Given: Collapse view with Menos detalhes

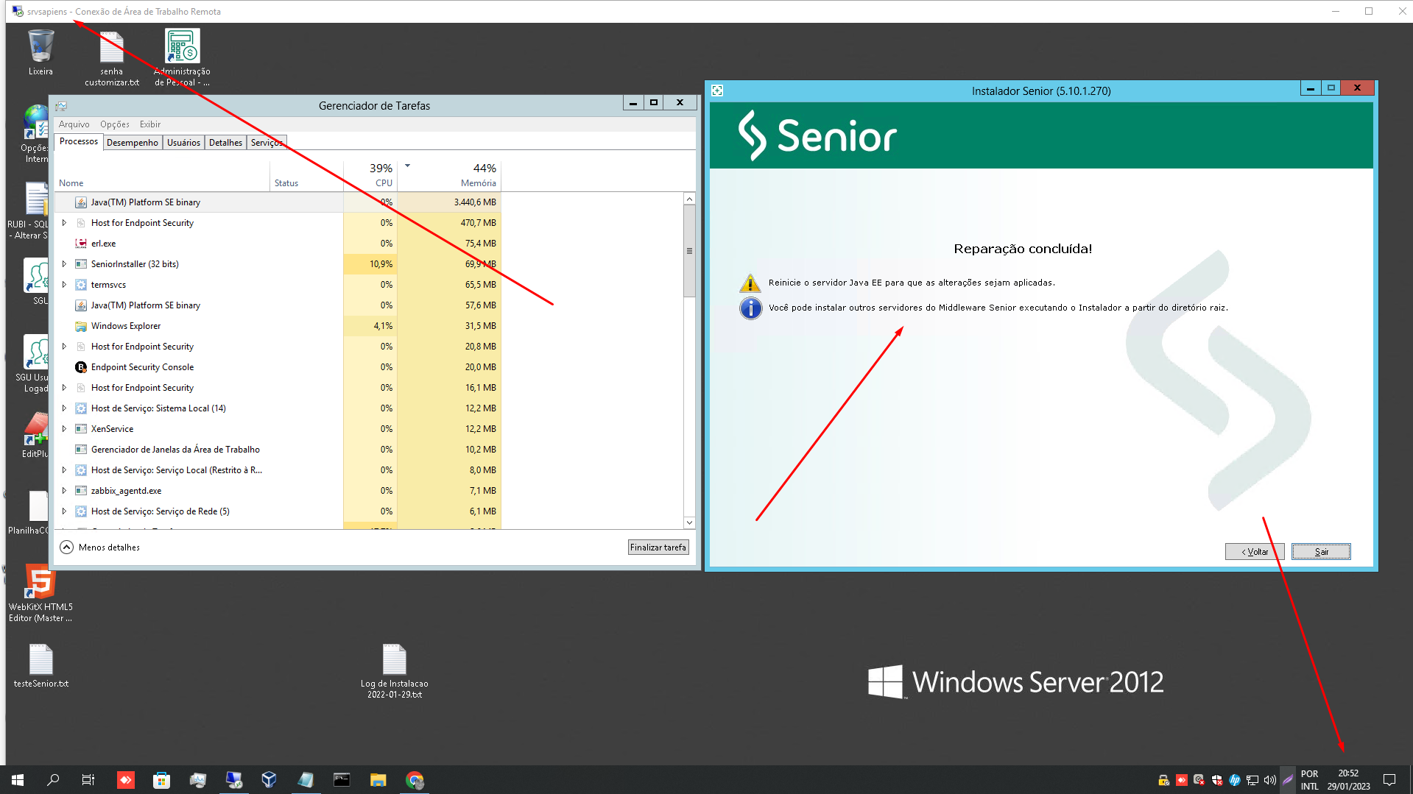Looking at the screenshot, I should (100, 547).
